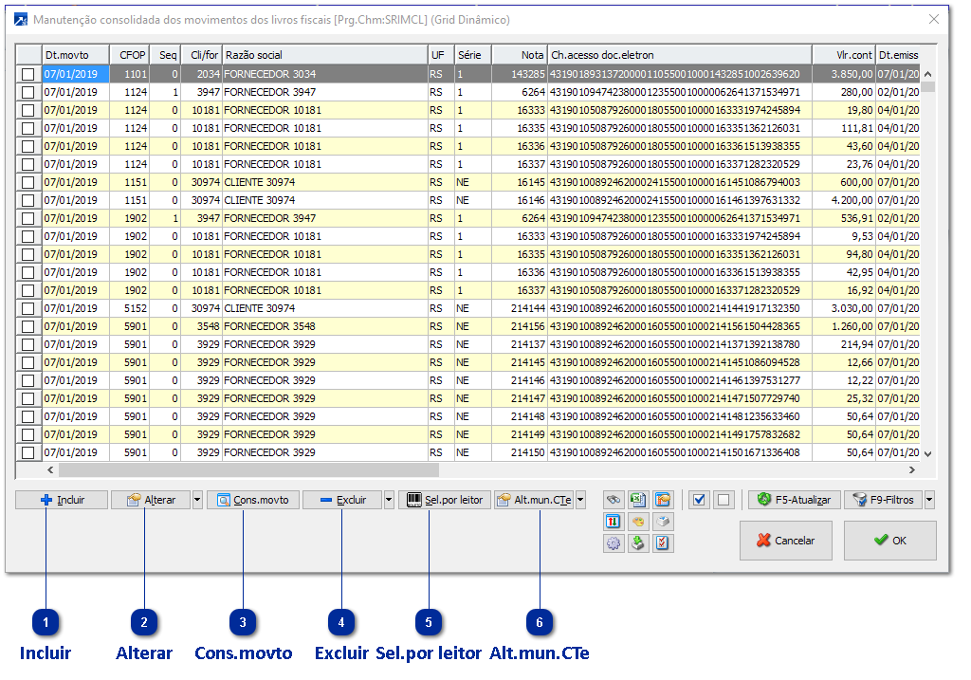Viewport: 971px width, 680px height.
Task: Expand the F9-Filtros dropdown arrow
Action: click(929, 500)
